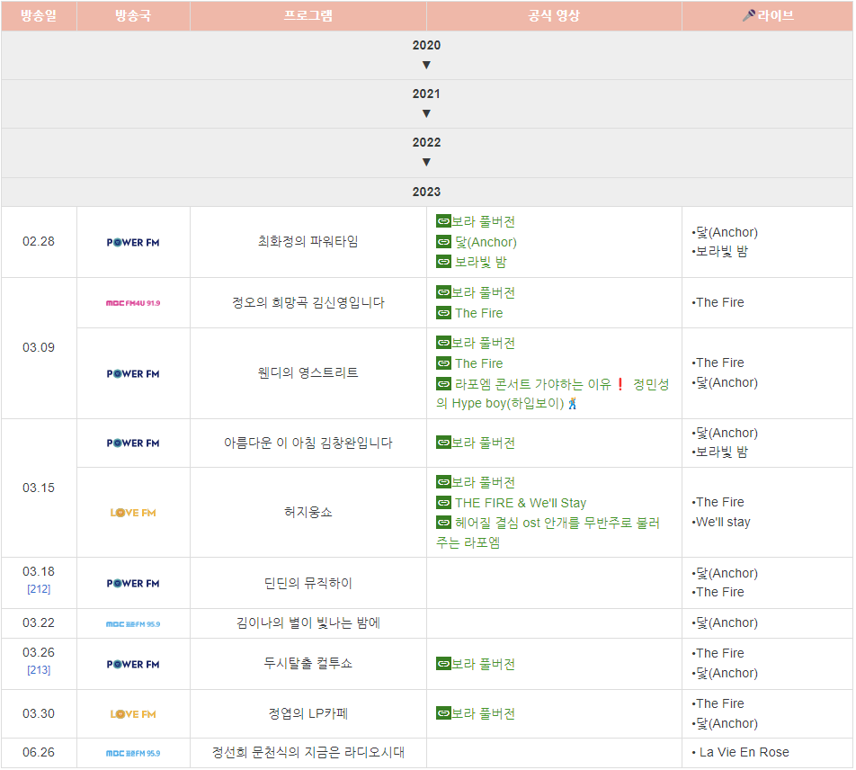Click MBC 표준FM logo in 06.26 row
This screenshot has width=856, height=770.
pos(133,753)
